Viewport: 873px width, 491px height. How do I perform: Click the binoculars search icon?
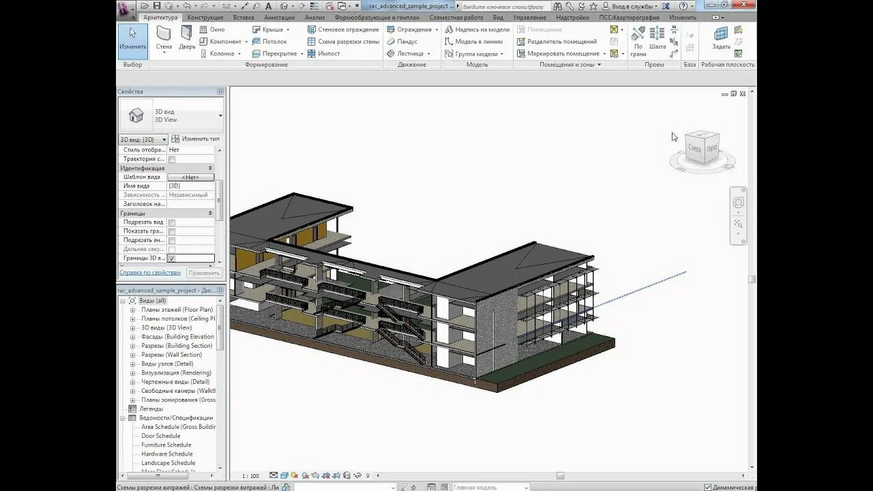coord(558,6)
